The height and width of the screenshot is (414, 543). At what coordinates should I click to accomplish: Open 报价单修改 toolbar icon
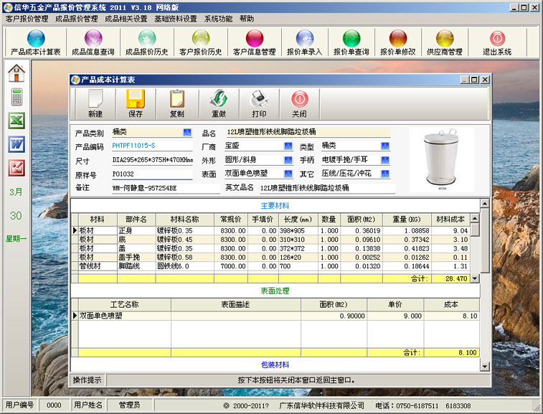pos(397,42)
